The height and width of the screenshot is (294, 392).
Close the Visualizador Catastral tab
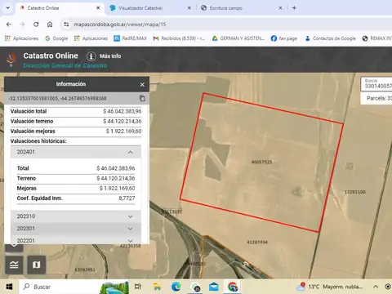(x=189, y=8)
